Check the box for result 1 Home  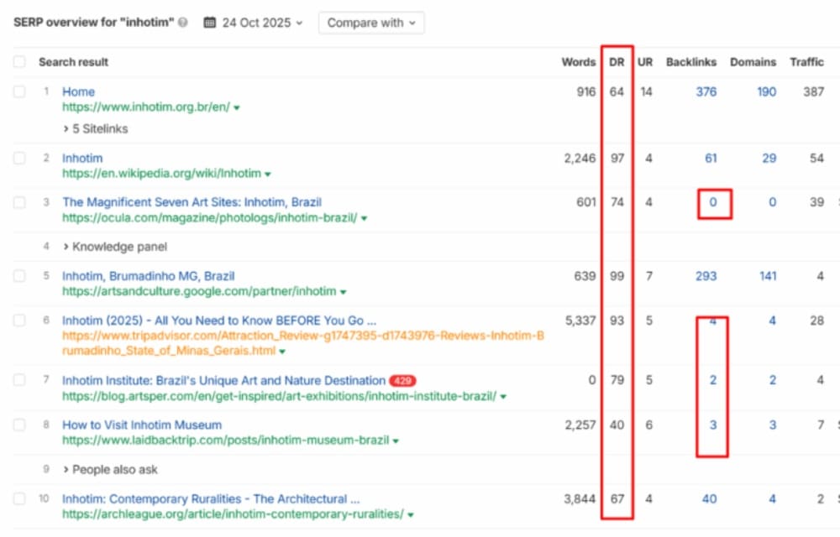click(20, 92)
